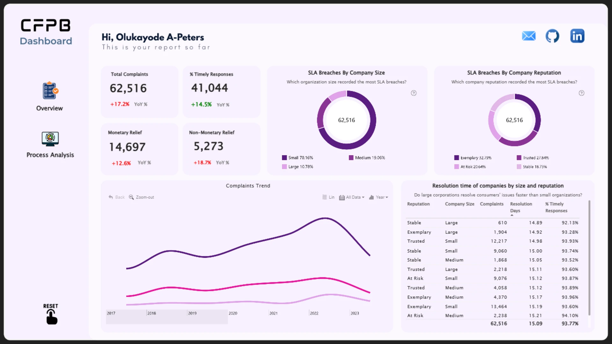Click the 9,060 complaints cell

click(x=500, y=251)
